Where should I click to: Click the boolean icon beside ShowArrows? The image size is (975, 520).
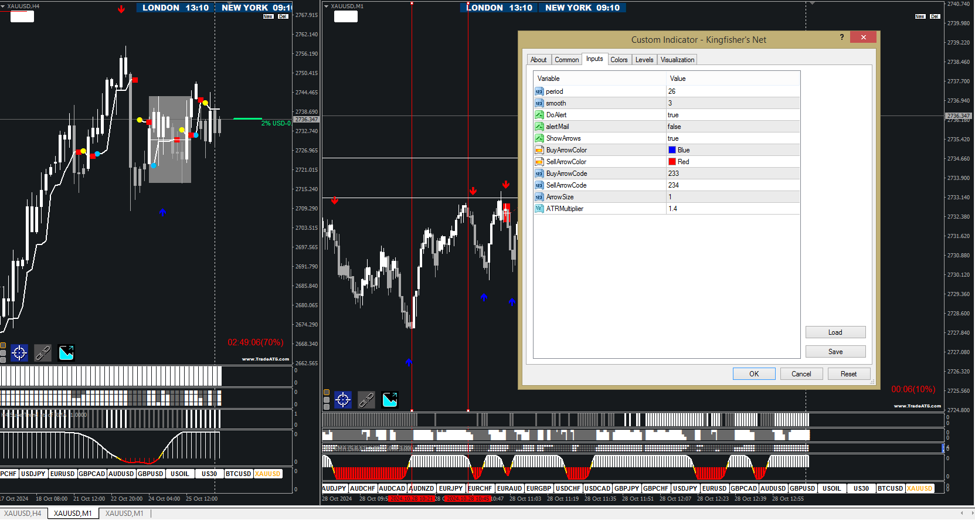(539, 138)
